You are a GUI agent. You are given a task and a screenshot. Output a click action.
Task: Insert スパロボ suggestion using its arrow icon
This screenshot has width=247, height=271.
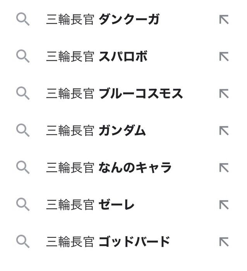point(224,57)
